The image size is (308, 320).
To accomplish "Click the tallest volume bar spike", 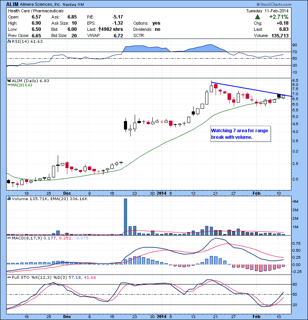I will (x=126, y=217).
